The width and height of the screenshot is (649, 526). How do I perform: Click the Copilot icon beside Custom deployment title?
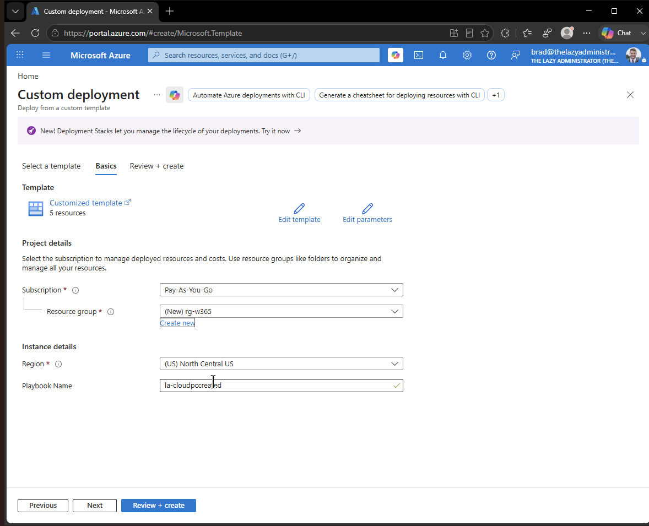175,95
